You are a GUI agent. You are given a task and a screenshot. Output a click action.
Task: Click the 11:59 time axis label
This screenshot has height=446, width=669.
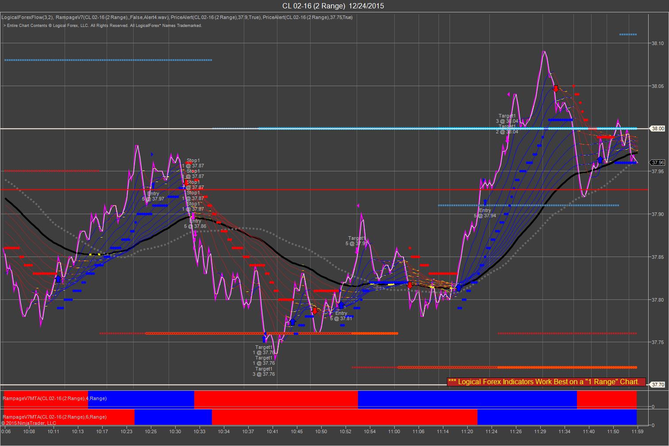(637, 431)
